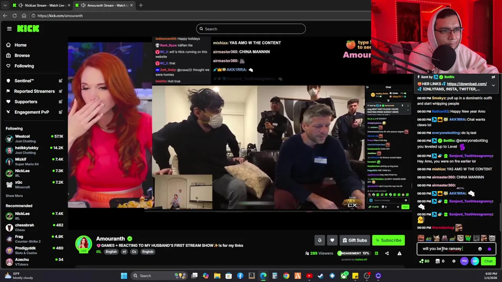
Task: Click the 7TV emote button
Action: click(x=464, y=261)
